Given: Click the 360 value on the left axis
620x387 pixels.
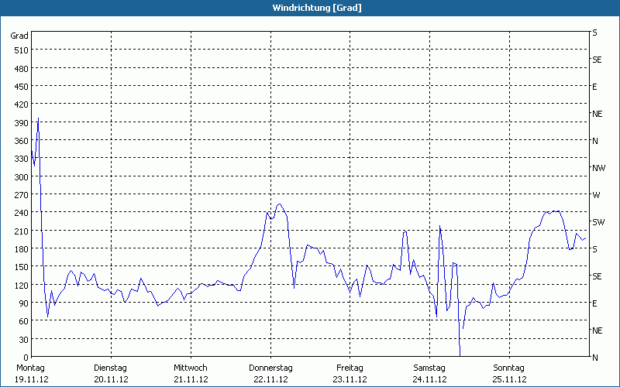Looking at the screenshot, I should point(22,141).
